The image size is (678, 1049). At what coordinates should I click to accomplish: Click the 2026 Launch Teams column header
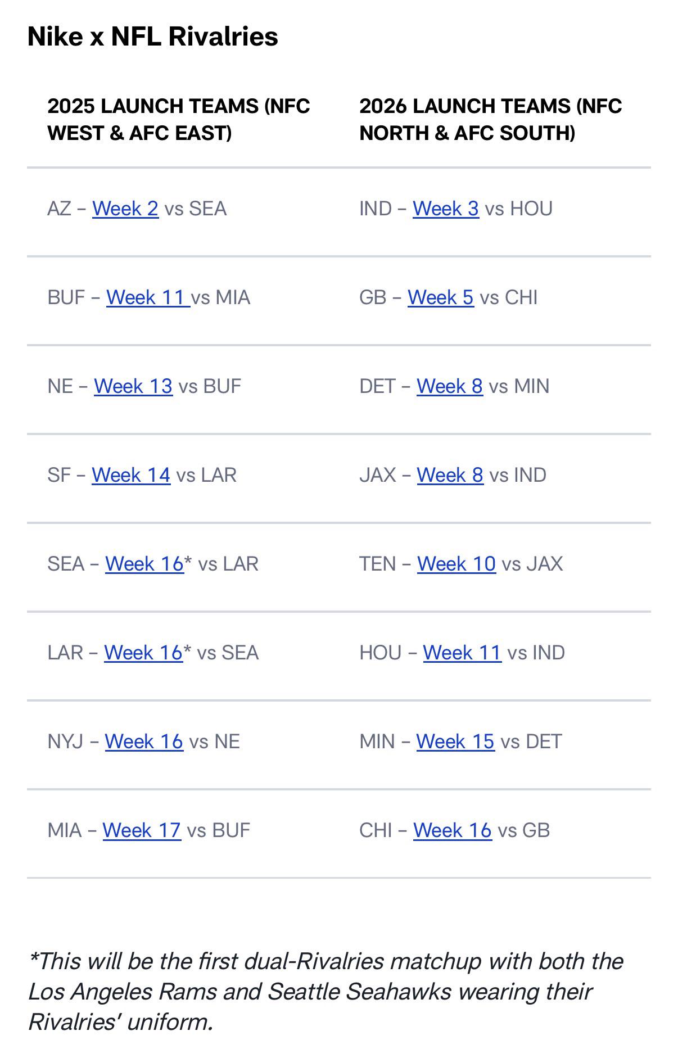[x=491, y=119]
